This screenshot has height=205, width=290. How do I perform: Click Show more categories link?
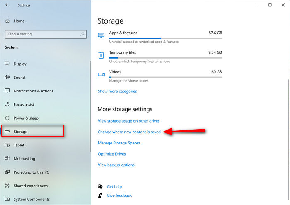point(117,91)
